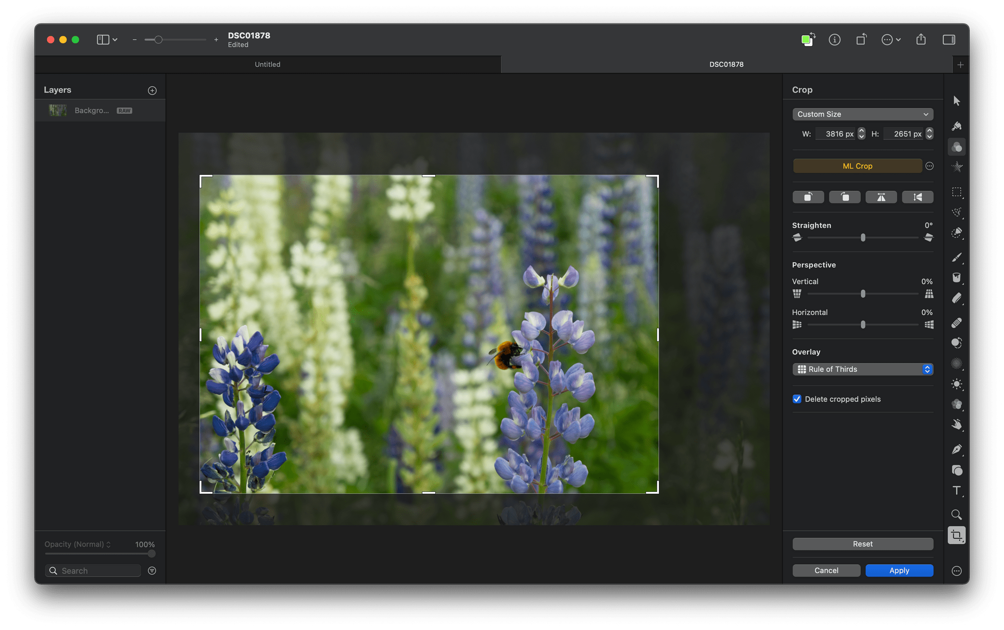This screenshot has width=1004, height=630.
Task: Click the Background RAW layer thumbnail
Action: pyautogui.click(x=58, y=110)
